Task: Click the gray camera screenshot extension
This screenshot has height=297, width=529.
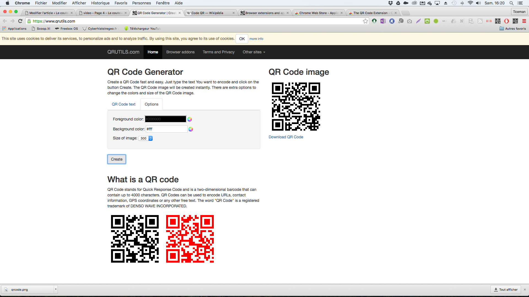Action: 409,21
